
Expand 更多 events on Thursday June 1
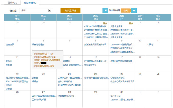(105, 23)
